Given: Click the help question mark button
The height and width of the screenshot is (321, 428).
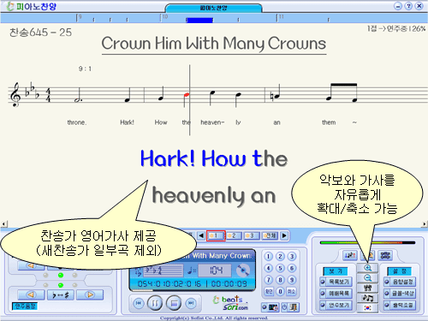Looking at the screenshot, I should click(x=408, y=6).
